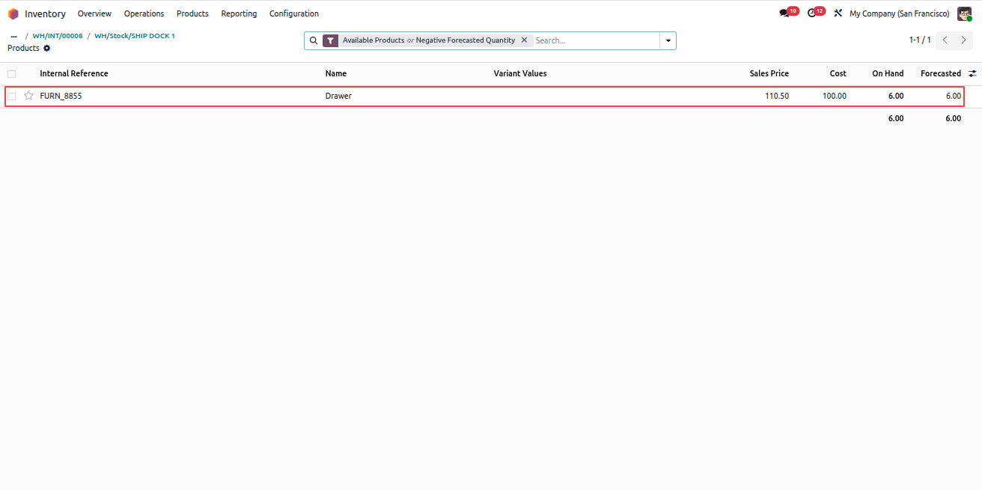Open the Odoo apps home icon
982x490 pixels.
coord(13,13)
